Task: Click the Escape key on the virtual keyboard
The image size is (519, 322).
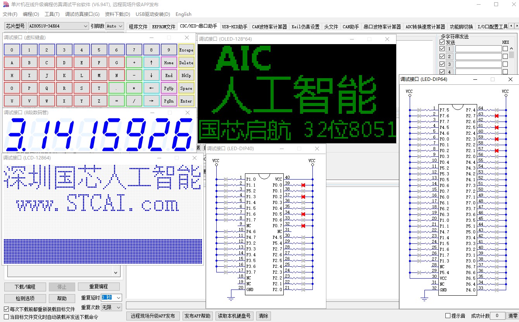Action: (186, 50)
